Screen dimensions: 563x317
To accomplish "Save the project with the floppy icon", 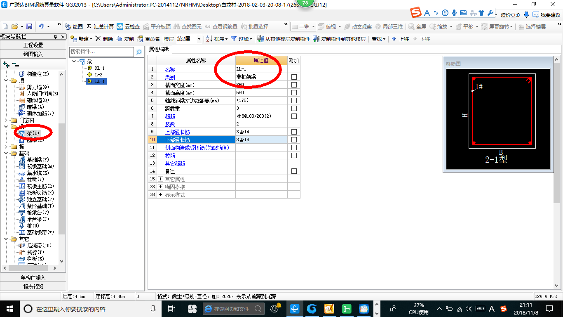I will (x=29, y=26).
